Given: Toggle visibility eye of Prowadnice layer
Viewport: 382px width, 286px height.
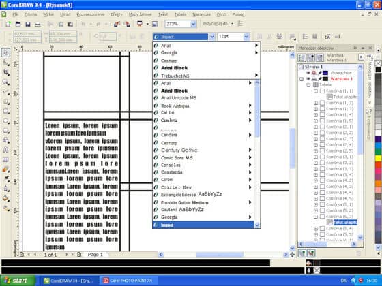Looking at the screenshot, I should pos(308,73).
